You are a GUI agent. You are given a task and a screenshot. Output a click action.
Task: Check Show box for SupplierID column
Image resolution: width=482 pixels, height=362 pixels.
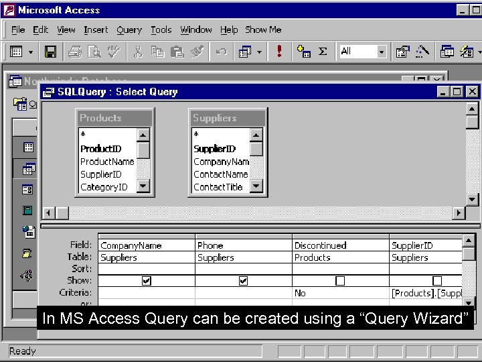pos(437,281)
